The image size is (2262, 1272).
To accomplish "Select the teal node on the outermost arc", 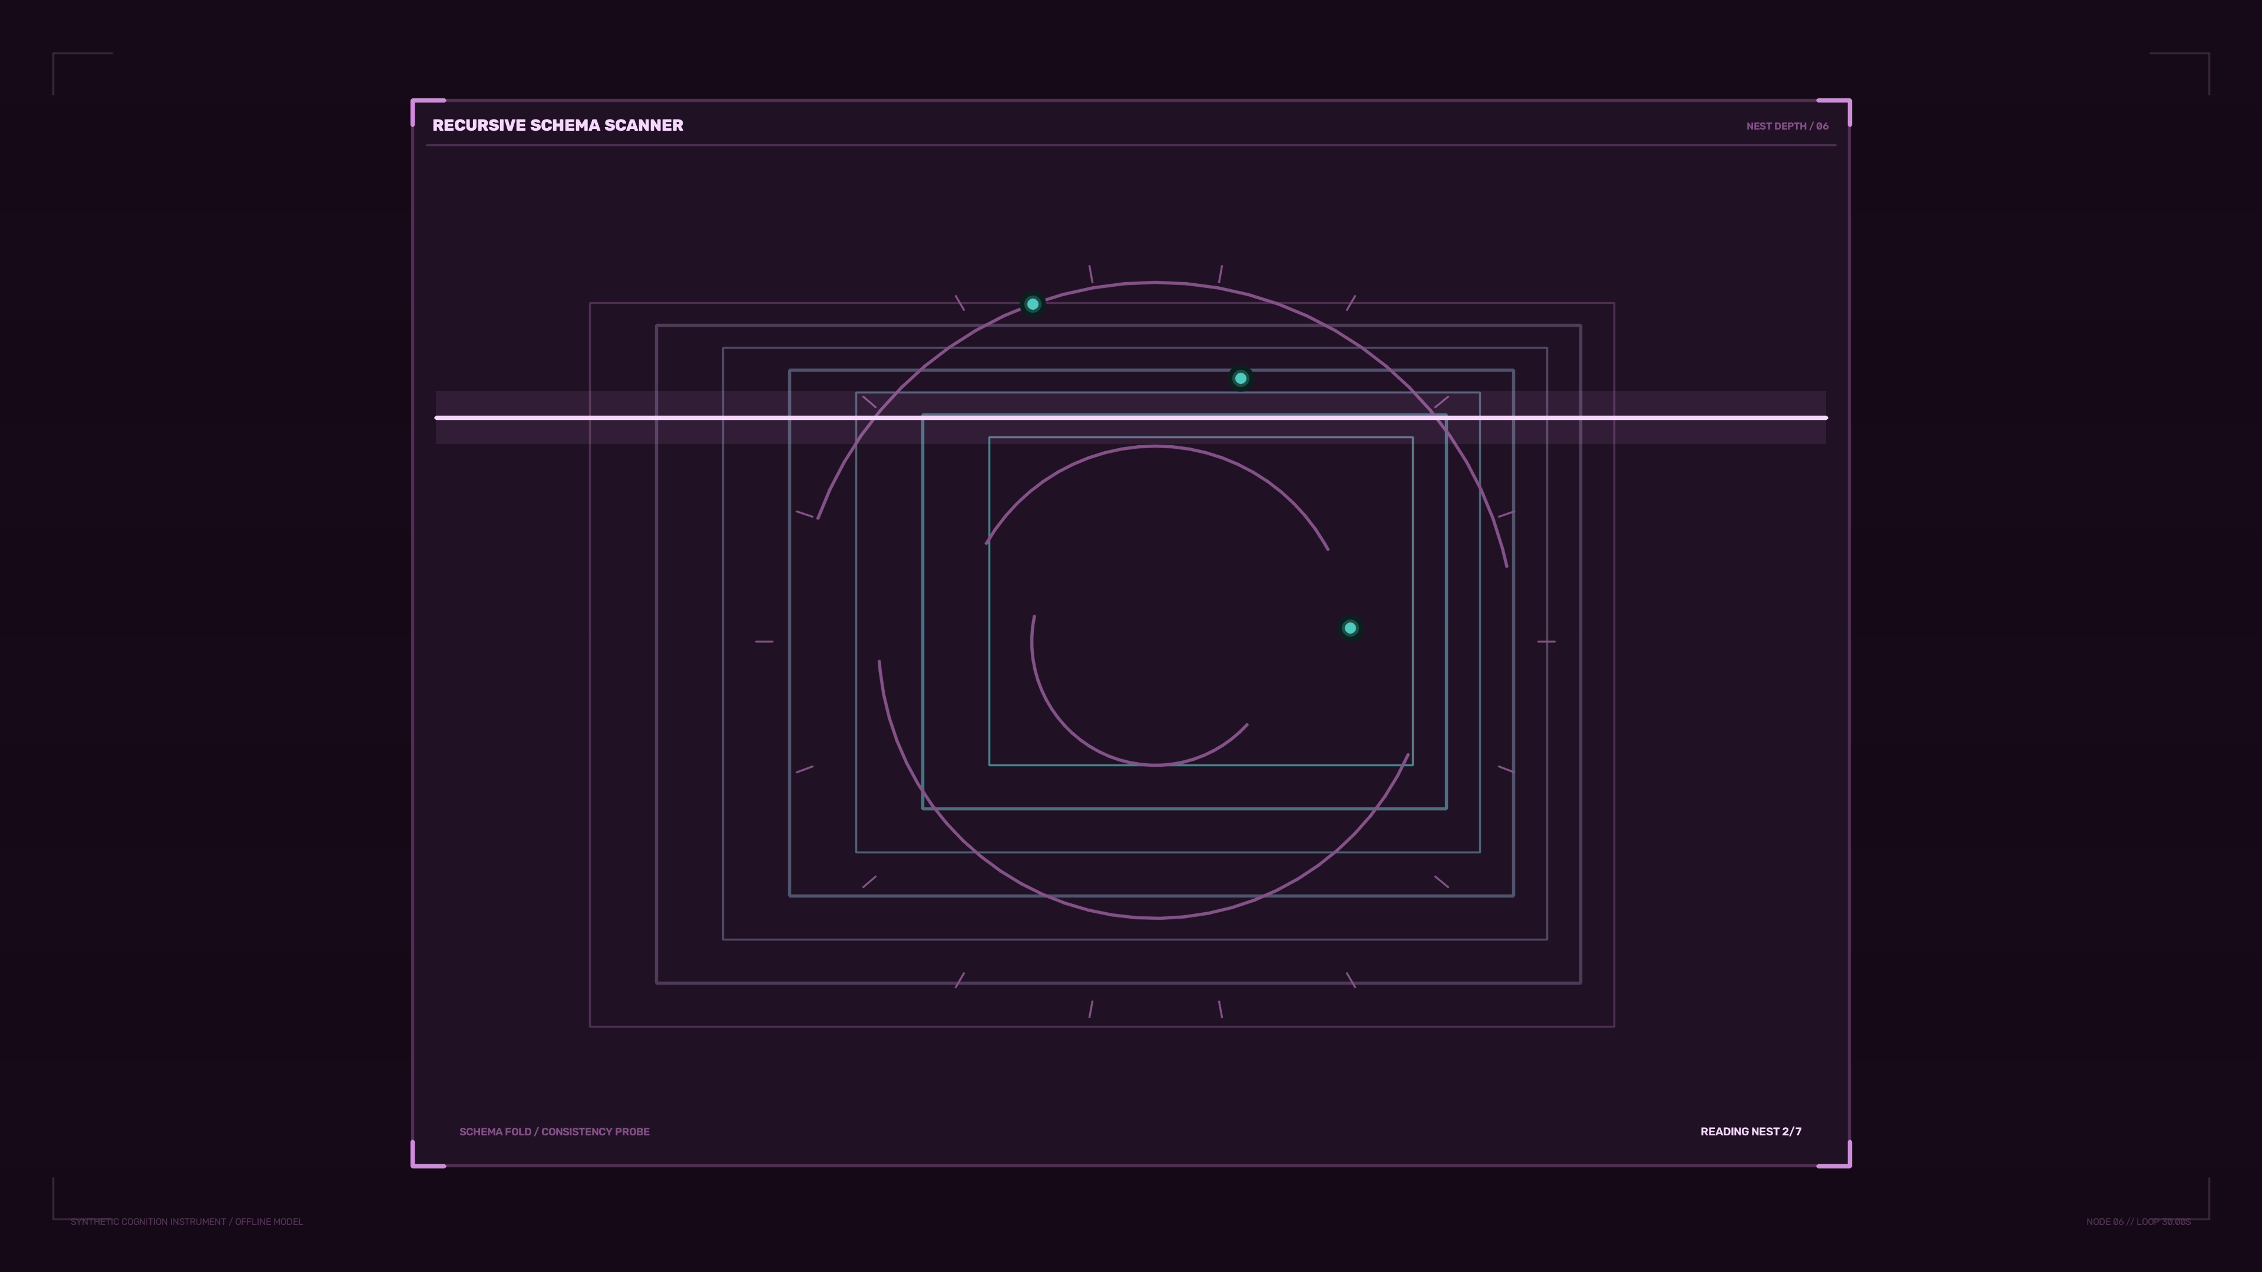I will click(x=1033, y=304).
